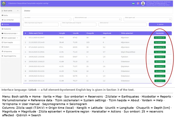Click the 'Favqulodda vaziyatlar vazirligi' header title
Viewport: 175px width, 117px height.
coord(28,3)
